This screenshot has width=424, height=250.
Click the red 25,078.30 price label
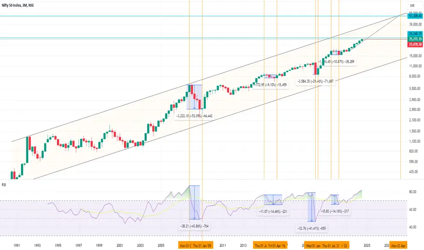[x=415, y=45]
